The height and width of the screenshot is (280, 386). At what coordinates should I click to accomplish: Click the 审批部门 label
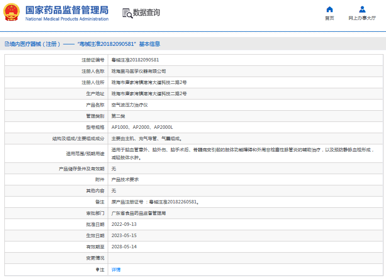click(x=95, y=213)
